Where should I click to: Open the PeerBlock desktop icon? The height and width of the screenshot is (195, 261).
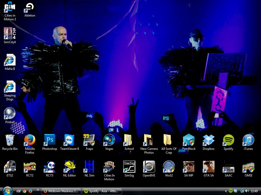click(189, 140)
